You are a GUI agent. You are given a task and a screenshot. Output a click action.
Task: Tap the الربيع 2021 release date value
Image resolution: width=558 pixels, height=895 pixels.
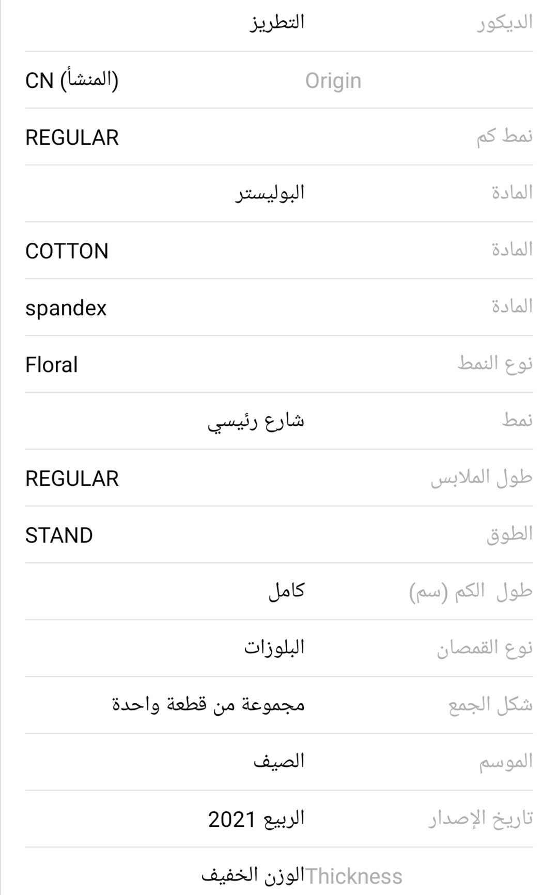(256, 819)
